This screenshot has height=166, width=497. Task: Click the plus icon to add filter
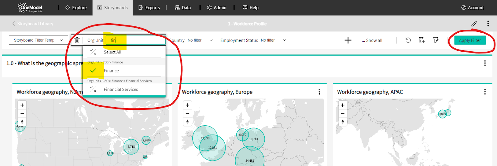pyautogui.click(x=348, y=40)
